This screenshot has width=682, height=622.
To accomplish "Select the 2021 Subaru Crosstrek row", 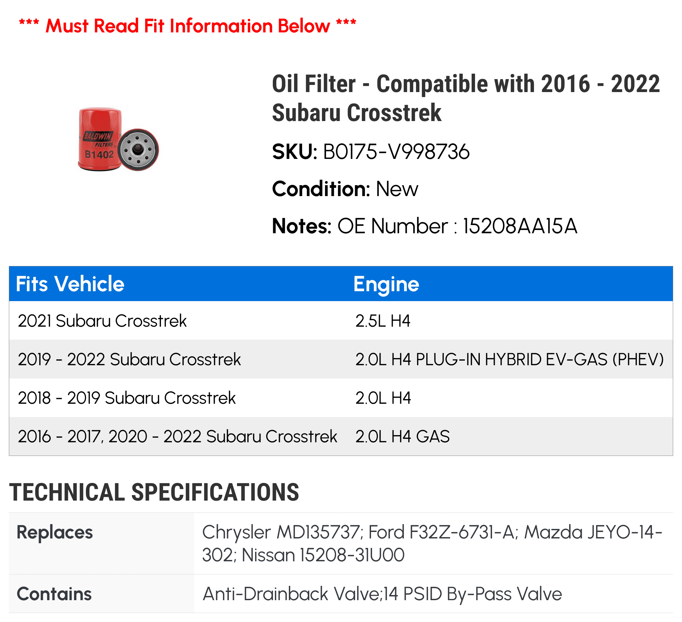I will 341,321.
